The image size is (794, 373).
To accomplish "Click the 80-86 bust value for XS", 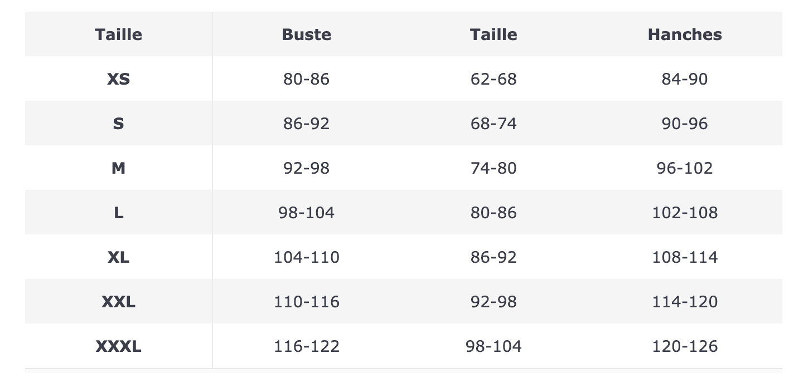I will [306, 79].
